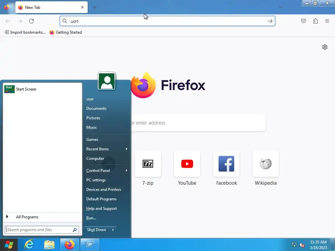Open the Shut Down options arrow
Screen dimensions: 335x251
(x=113, y=230)
